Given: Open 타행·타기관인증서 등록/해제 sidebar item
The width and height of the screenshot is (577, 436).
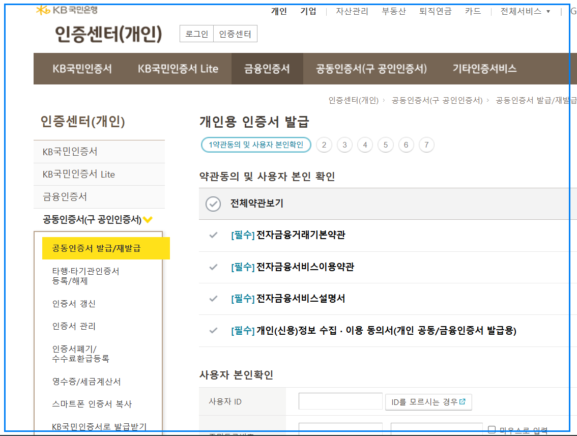Looking at the screenshot, I should tap(86, 276).
